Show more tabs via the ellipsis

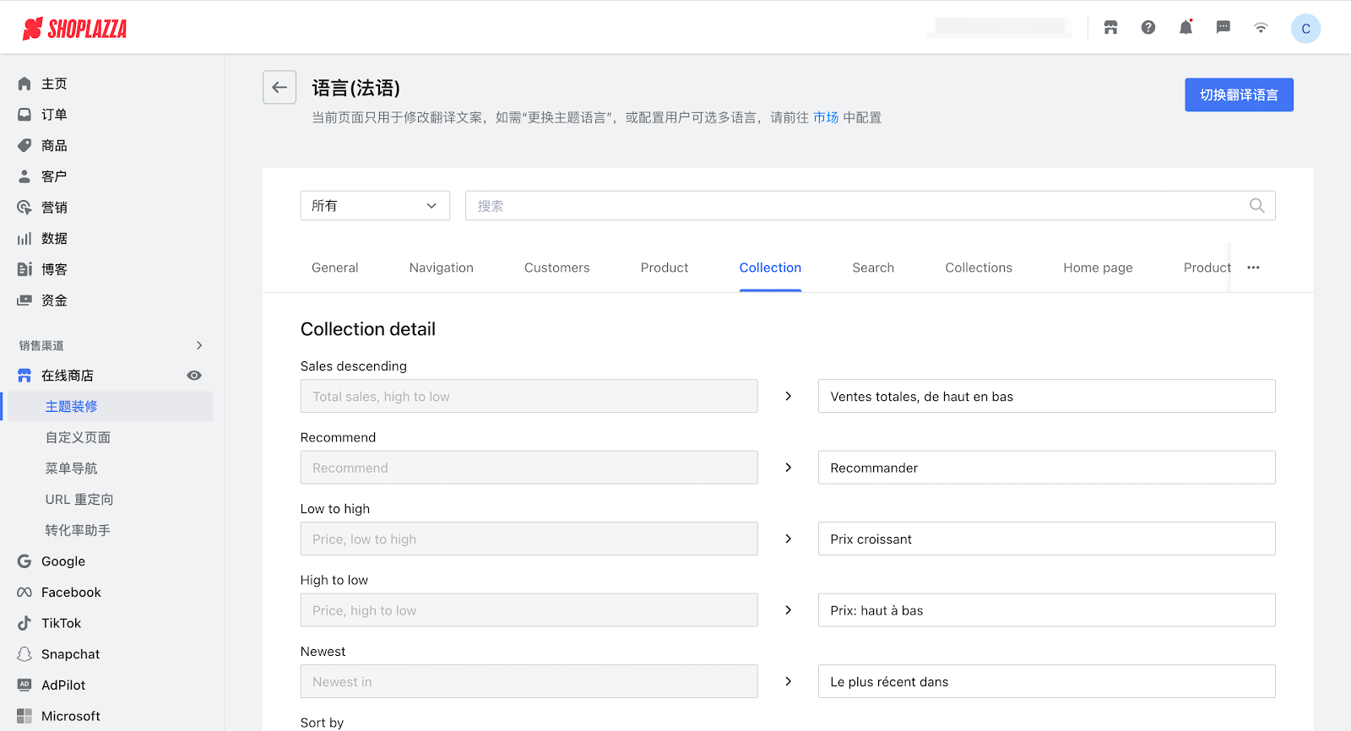click(x=1253, y=268)
